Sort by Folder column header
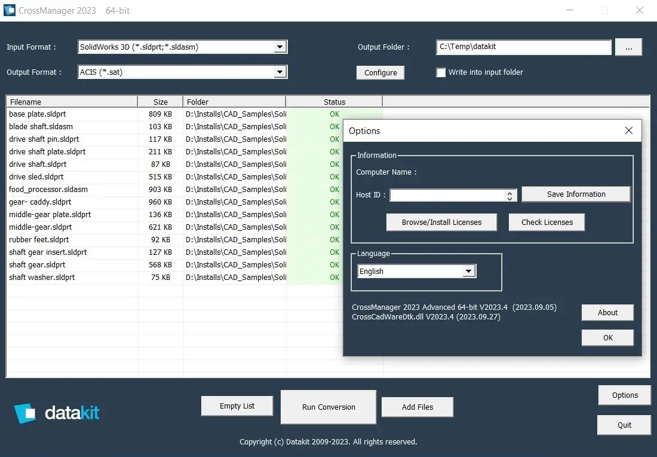The height and width of the screenshot is (457, 657). pyautogui.click(x=234, y=102)
